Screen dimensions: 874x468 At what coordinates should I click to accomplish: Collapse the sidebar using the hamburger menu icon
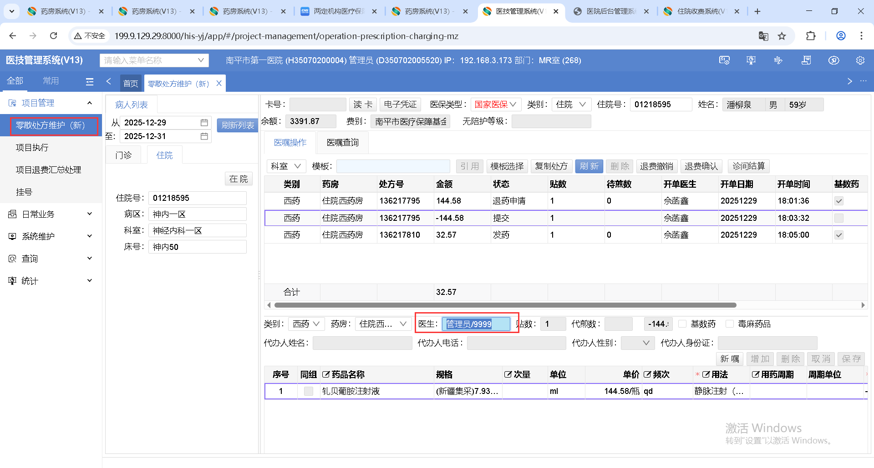(x=90, y=81)
